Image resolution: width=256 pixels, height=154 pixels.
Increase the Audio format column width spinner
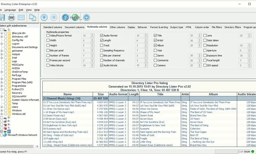[146, 35]
